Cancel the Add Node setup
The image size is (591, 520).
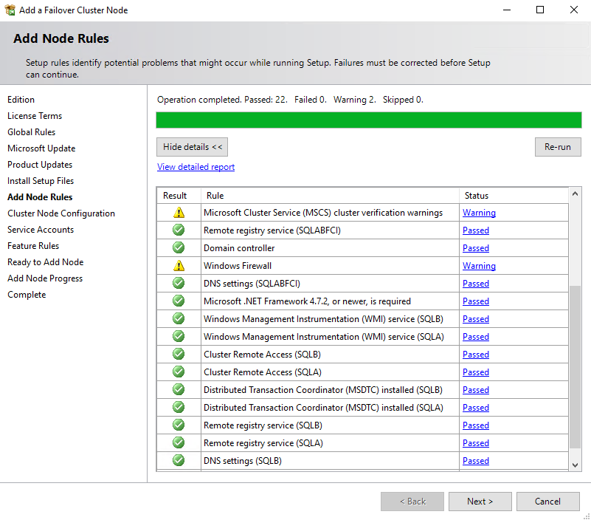pos(547,501)
